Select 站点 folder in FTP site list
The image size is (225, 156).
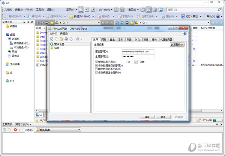57,48
